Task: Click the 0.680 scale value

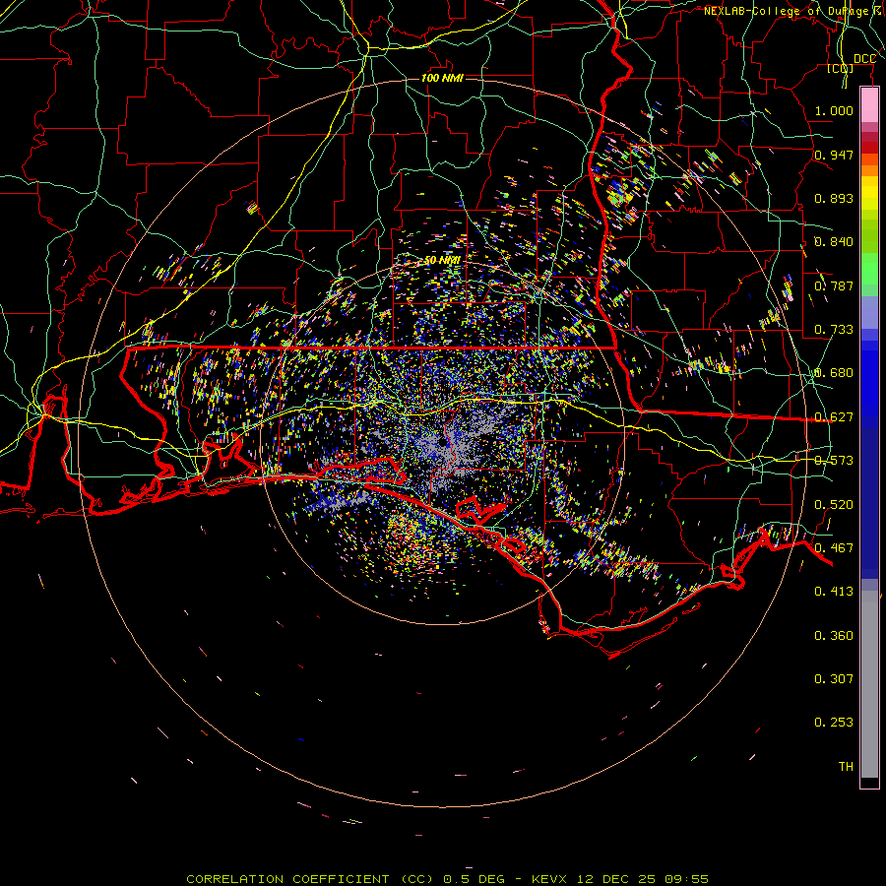Action: [834, 373]
